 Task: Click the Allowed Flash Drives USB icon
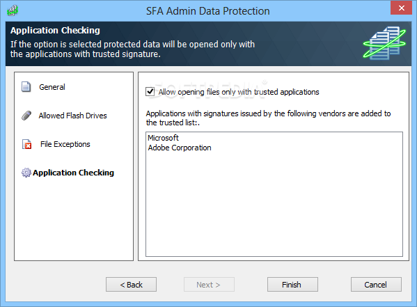coord(26,116)
